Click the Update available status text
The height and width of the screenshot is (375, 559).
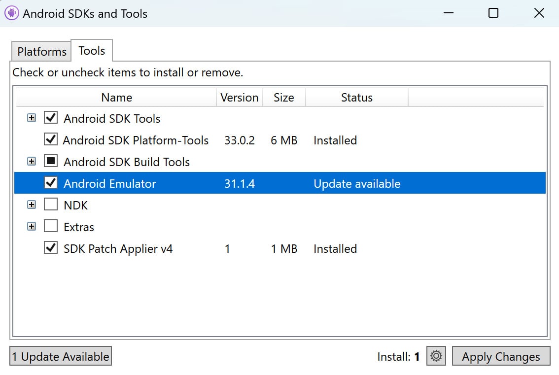click(x=357, y=184)
